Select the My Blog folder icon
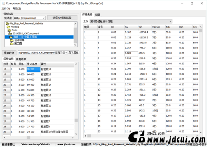207x147 pixels. (8, 27)
